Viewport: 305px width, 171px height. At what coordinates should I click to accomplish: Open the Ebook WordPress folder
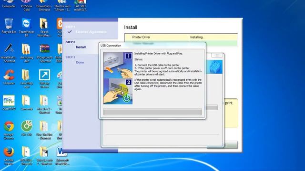(x=44, y=27)
